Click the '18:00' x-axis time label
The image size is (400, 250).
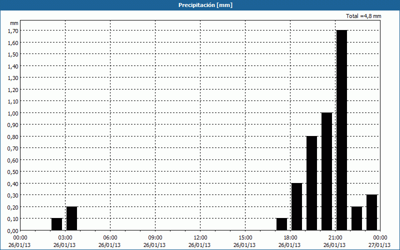(x=290, y=238)
